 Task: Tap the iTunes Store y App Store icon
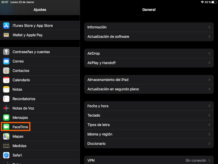tap(6, 26)
